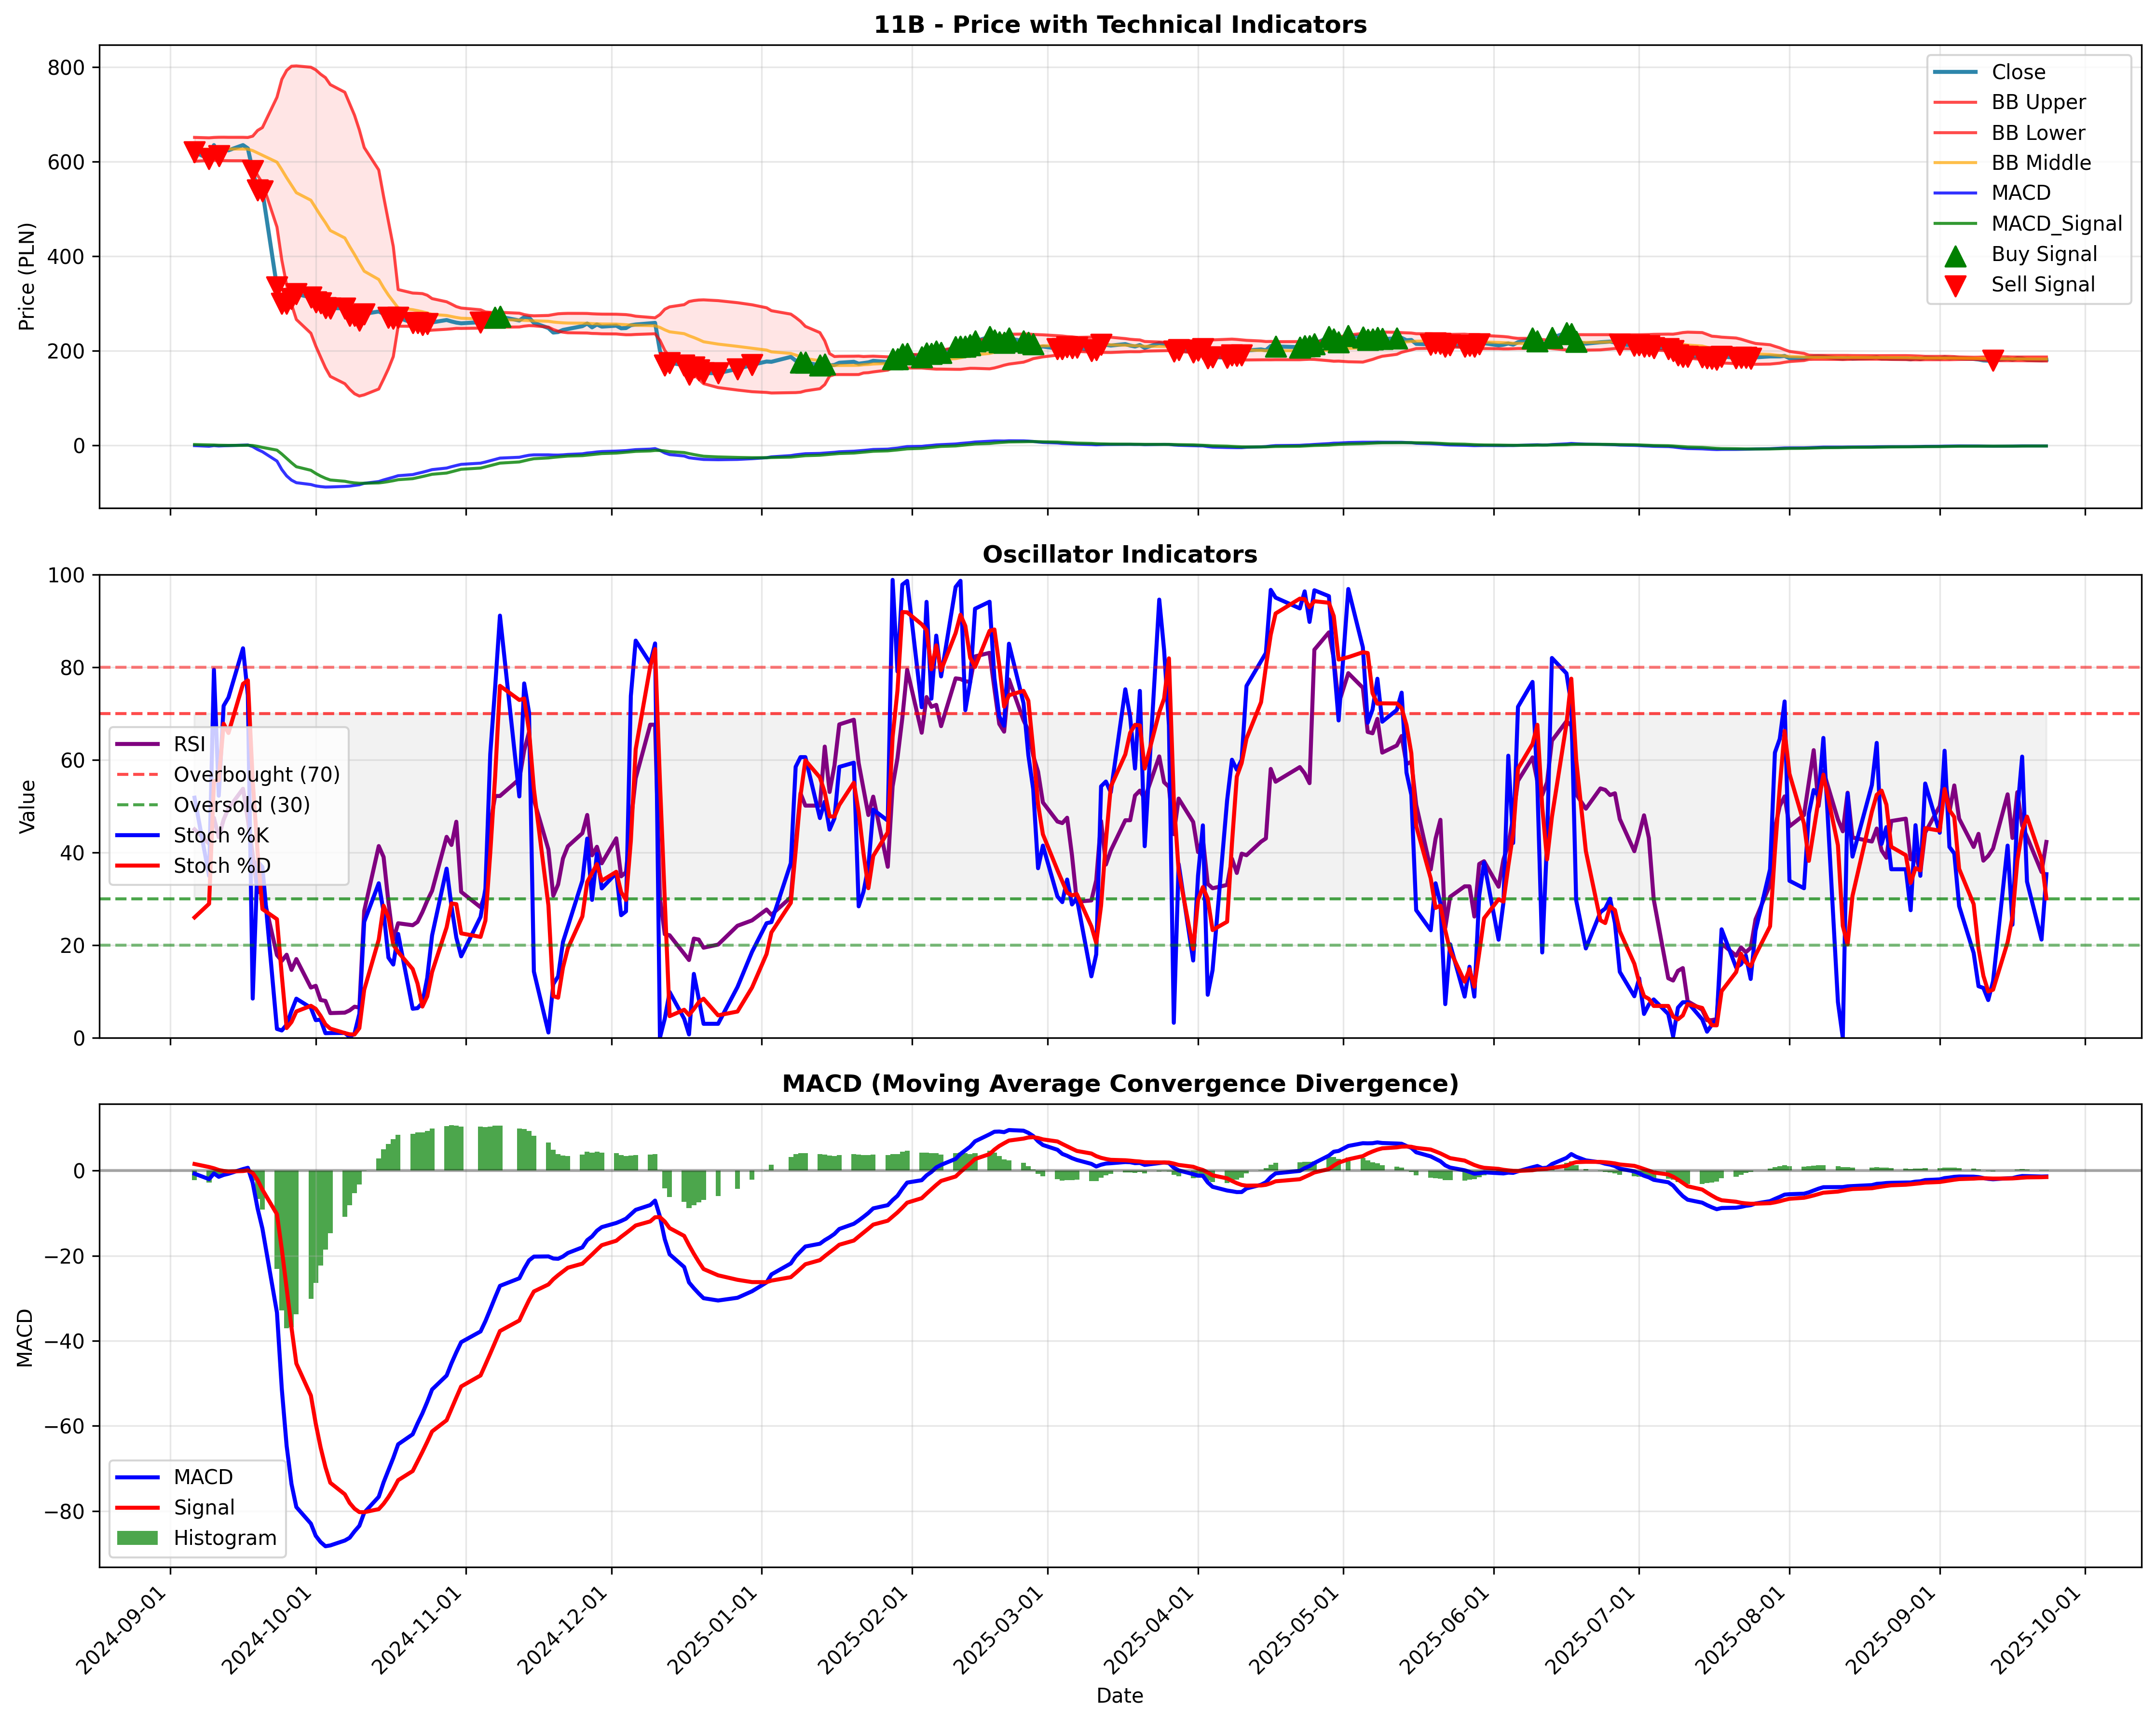The width and height of the screenshot is (2156, 1721).
Task: Click the '2025-01-01' date tick label
Action: pos(714,1630)
